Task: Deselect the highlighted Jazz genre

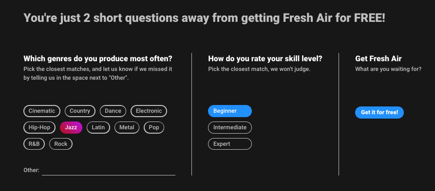Action: tap(71, 128)
